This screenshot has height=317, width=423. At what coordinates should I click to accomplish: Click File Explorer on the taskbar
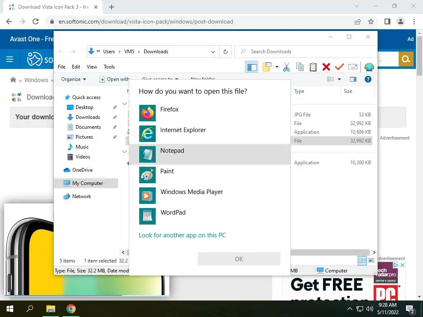[x=50, y=309]
